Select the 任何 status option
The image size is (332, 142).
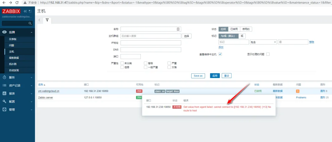pos(223,29)
